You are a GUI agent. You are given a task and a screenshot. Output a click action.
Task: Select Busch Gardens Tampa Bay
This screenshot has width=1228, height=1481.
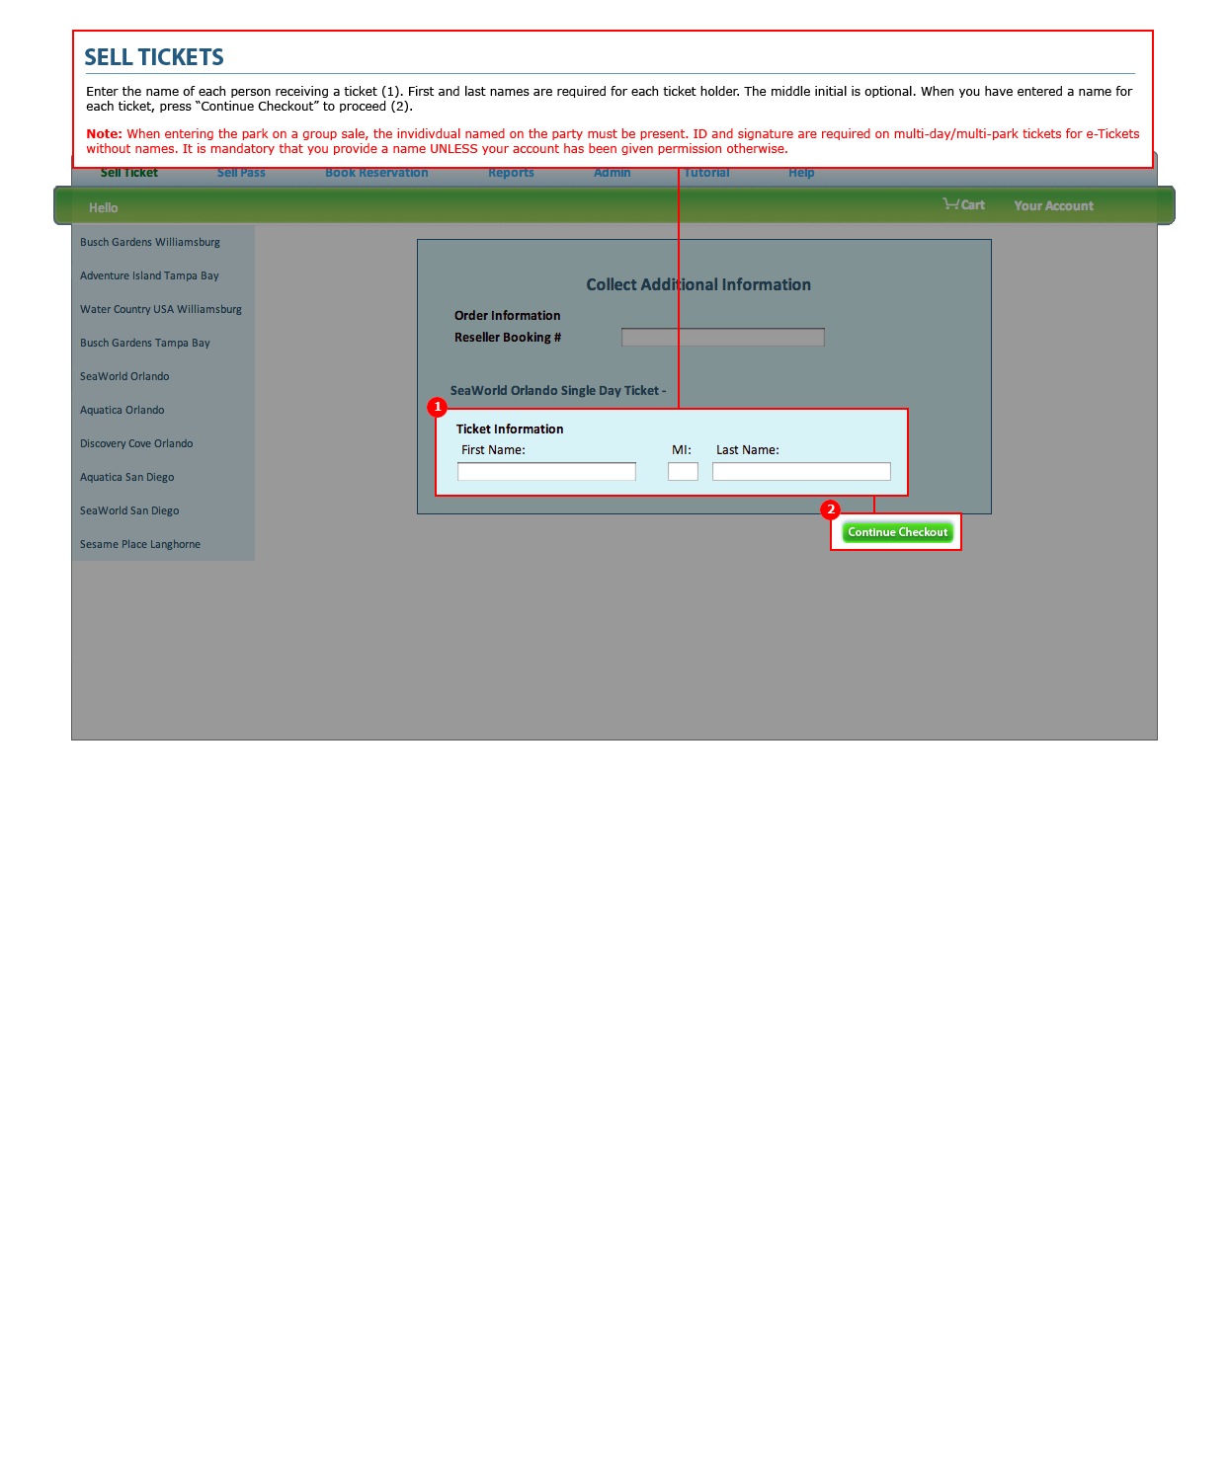(145, 343)
